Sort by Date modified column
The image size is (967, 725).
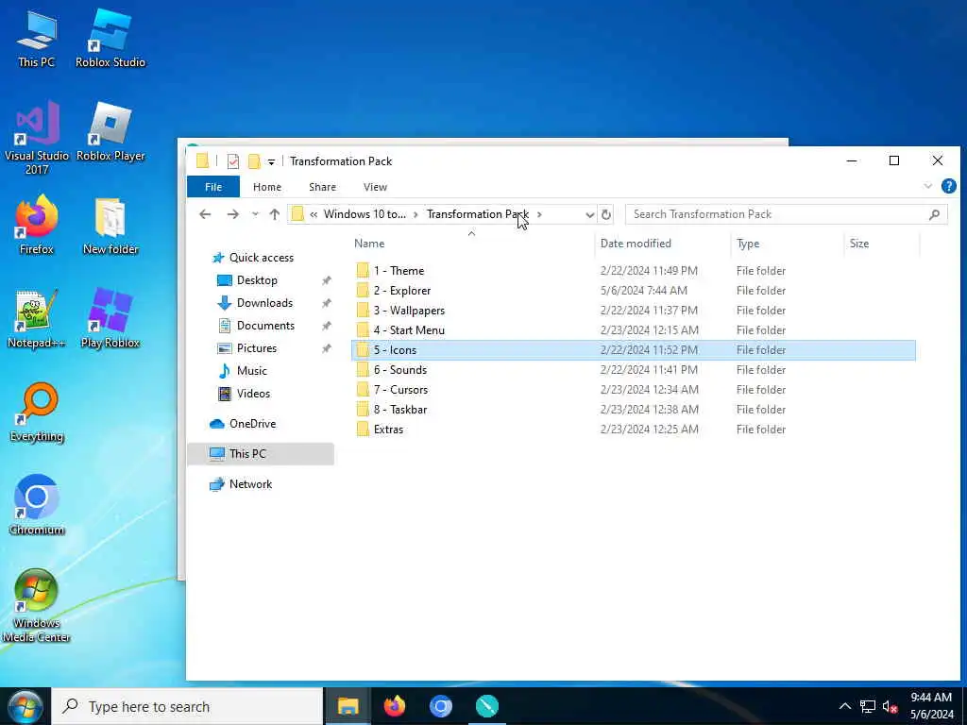[636, 244]
